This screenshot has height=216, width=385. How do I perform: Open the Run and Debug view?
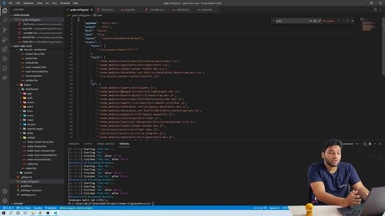pos(5,40)
